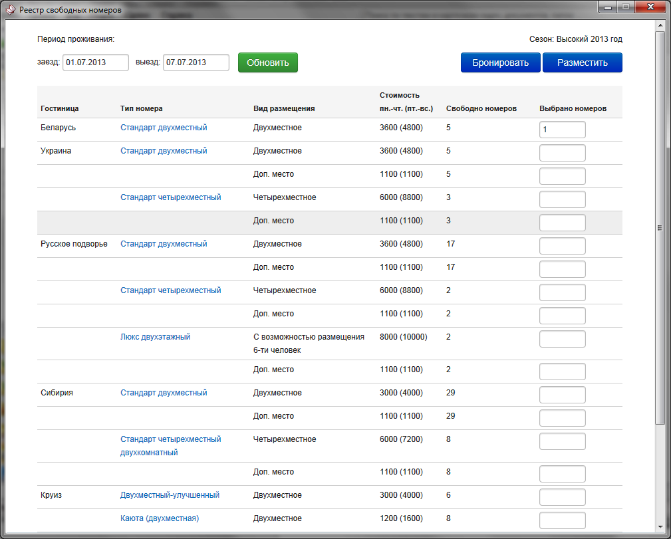Open the Каюта (двухместная) room type link

tap(160, 518)
